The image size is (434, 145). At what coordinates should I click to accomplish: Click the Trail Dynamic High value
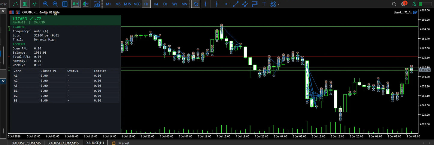[x=45, y=40]
